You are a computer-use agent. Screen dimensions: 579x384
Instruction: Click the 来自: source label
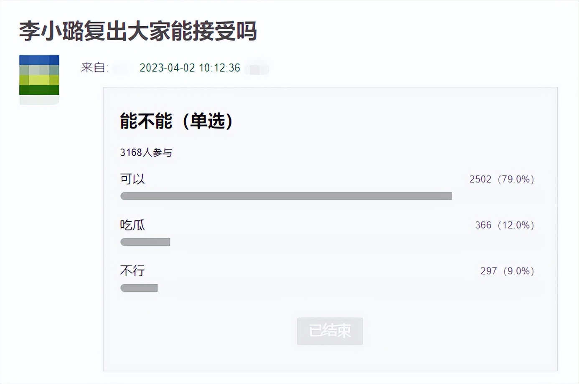[94, 68]
